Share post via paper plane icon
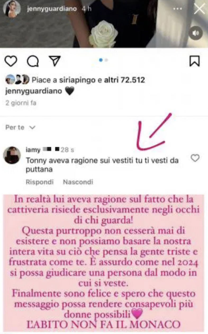Screen dimensions: 208x334 click(x=55, y=61)
